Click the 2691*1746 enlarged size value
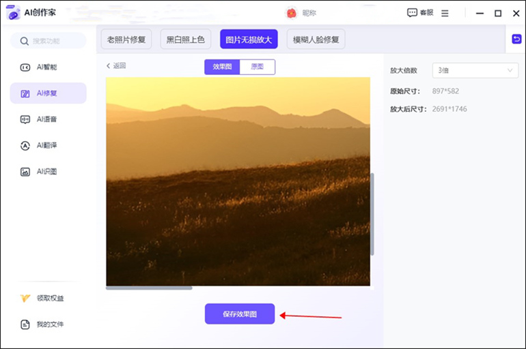 pos(449,109)
